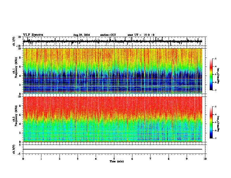Click time axis tick label "1"
Screen dimensions: 231x178
[41, 159]
